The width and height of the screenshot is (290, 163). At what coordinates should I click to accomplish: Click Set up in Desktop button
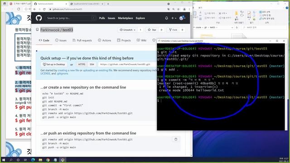point(54,64)
